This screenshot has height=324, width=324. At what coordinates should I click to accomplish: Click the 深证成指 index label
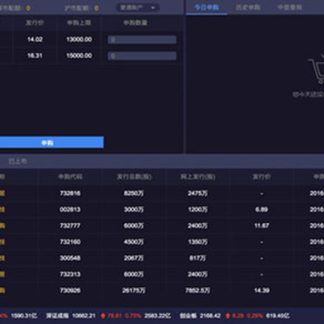(58, 316)
